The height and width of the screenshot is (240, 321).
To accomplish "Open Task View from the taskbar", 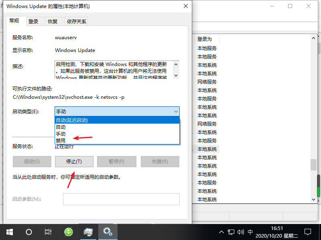I will click(48, 232).
